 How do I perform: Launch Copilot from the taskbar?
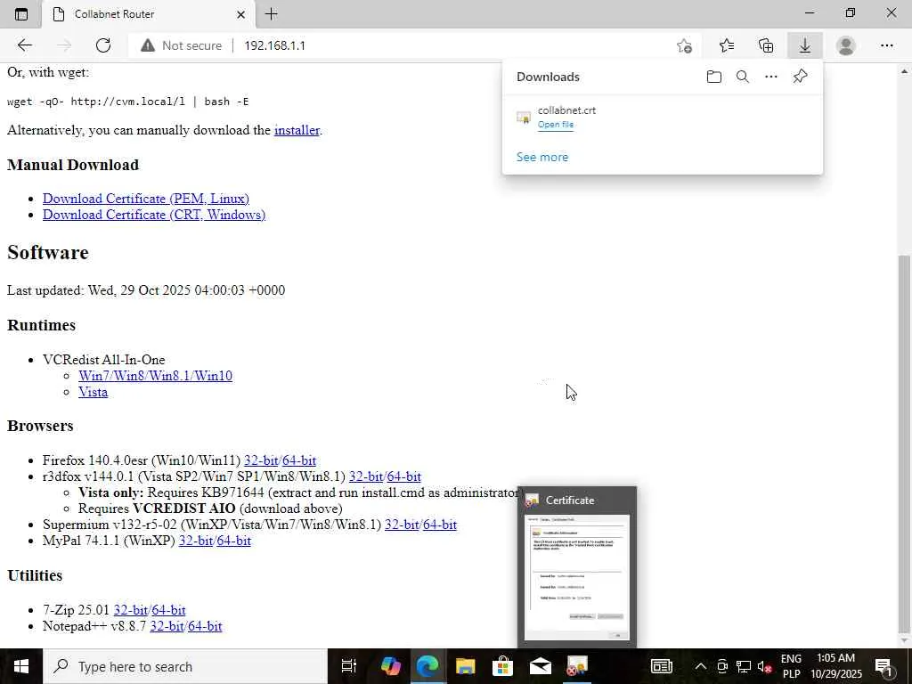(x=390, y=666)
